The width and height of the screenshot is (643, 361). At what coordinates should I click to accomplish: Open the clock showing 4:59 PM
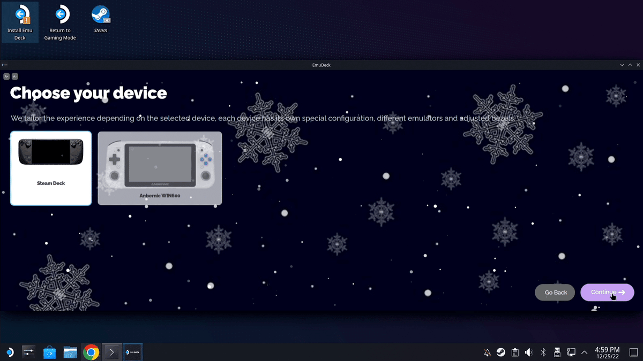(607, 352)
